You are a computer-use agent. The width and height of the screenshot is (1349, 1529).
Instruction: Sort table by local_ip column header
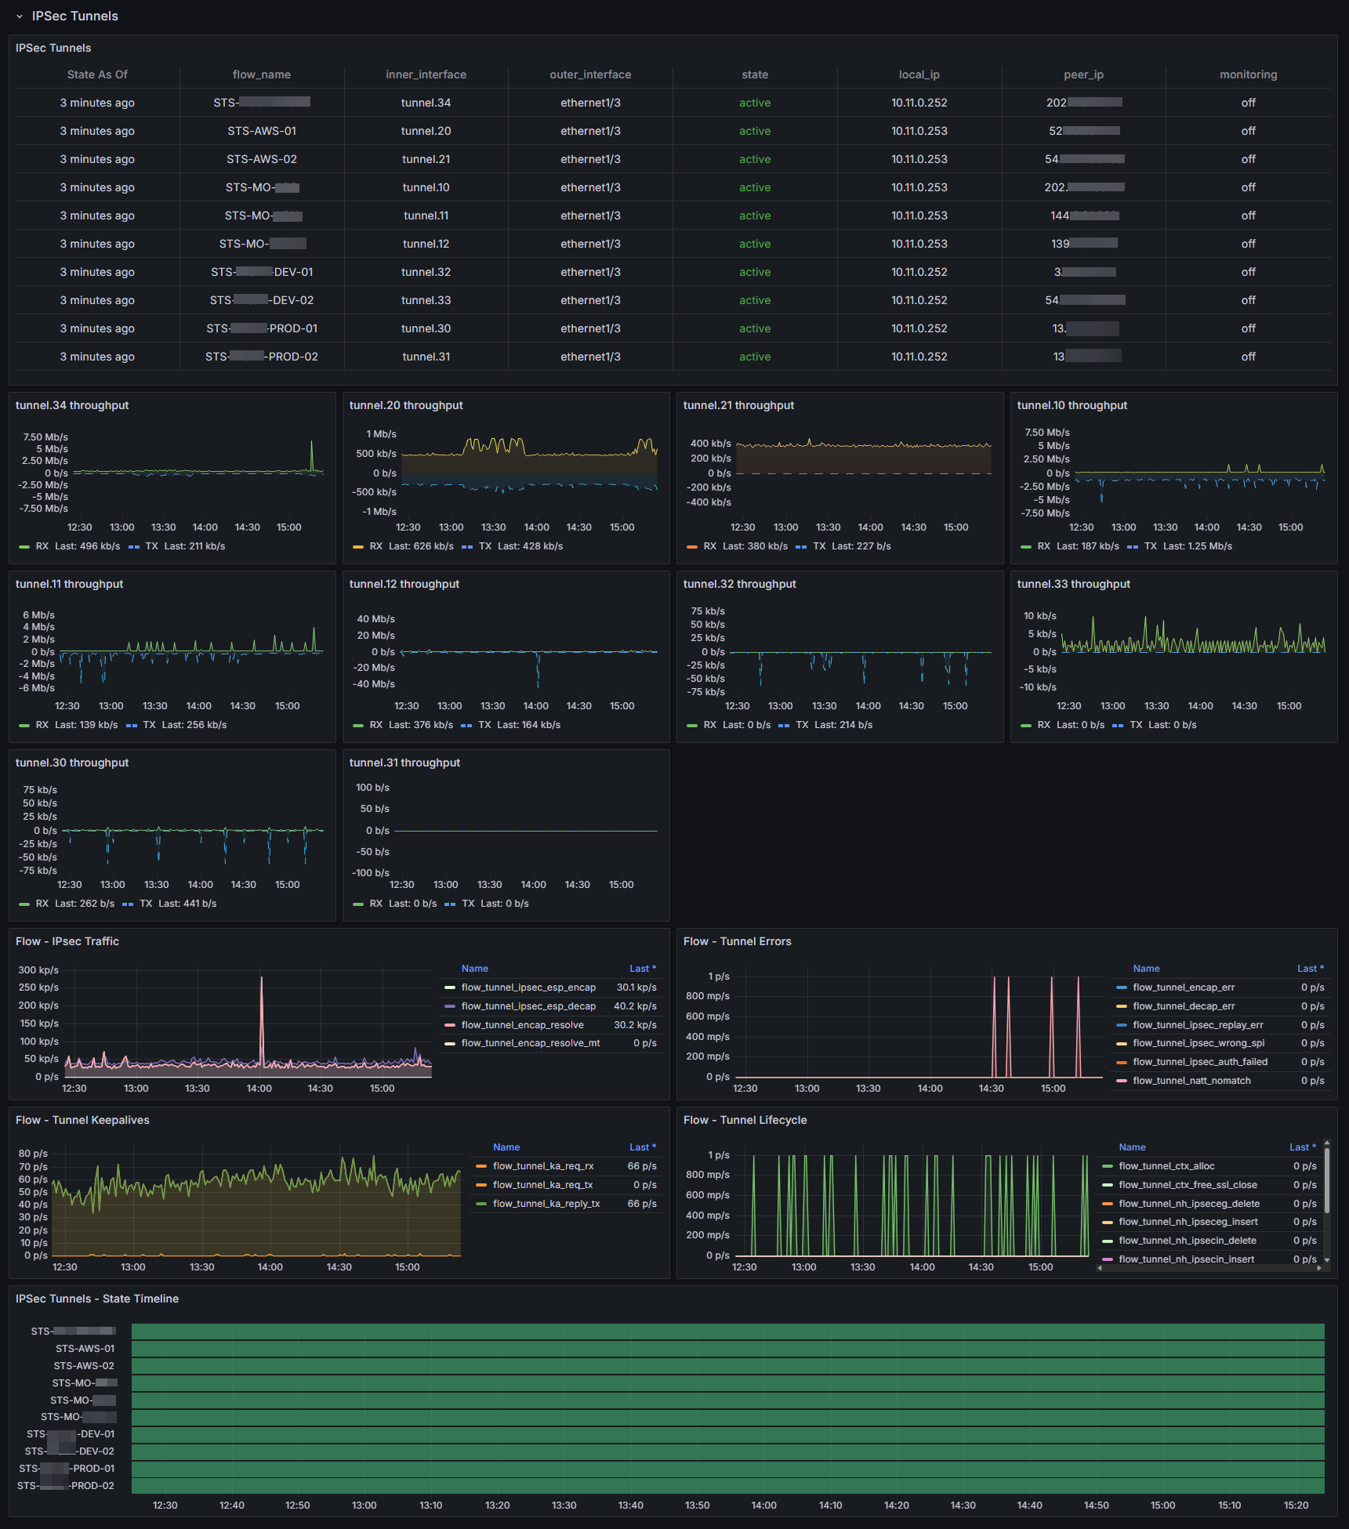point(919,74)
